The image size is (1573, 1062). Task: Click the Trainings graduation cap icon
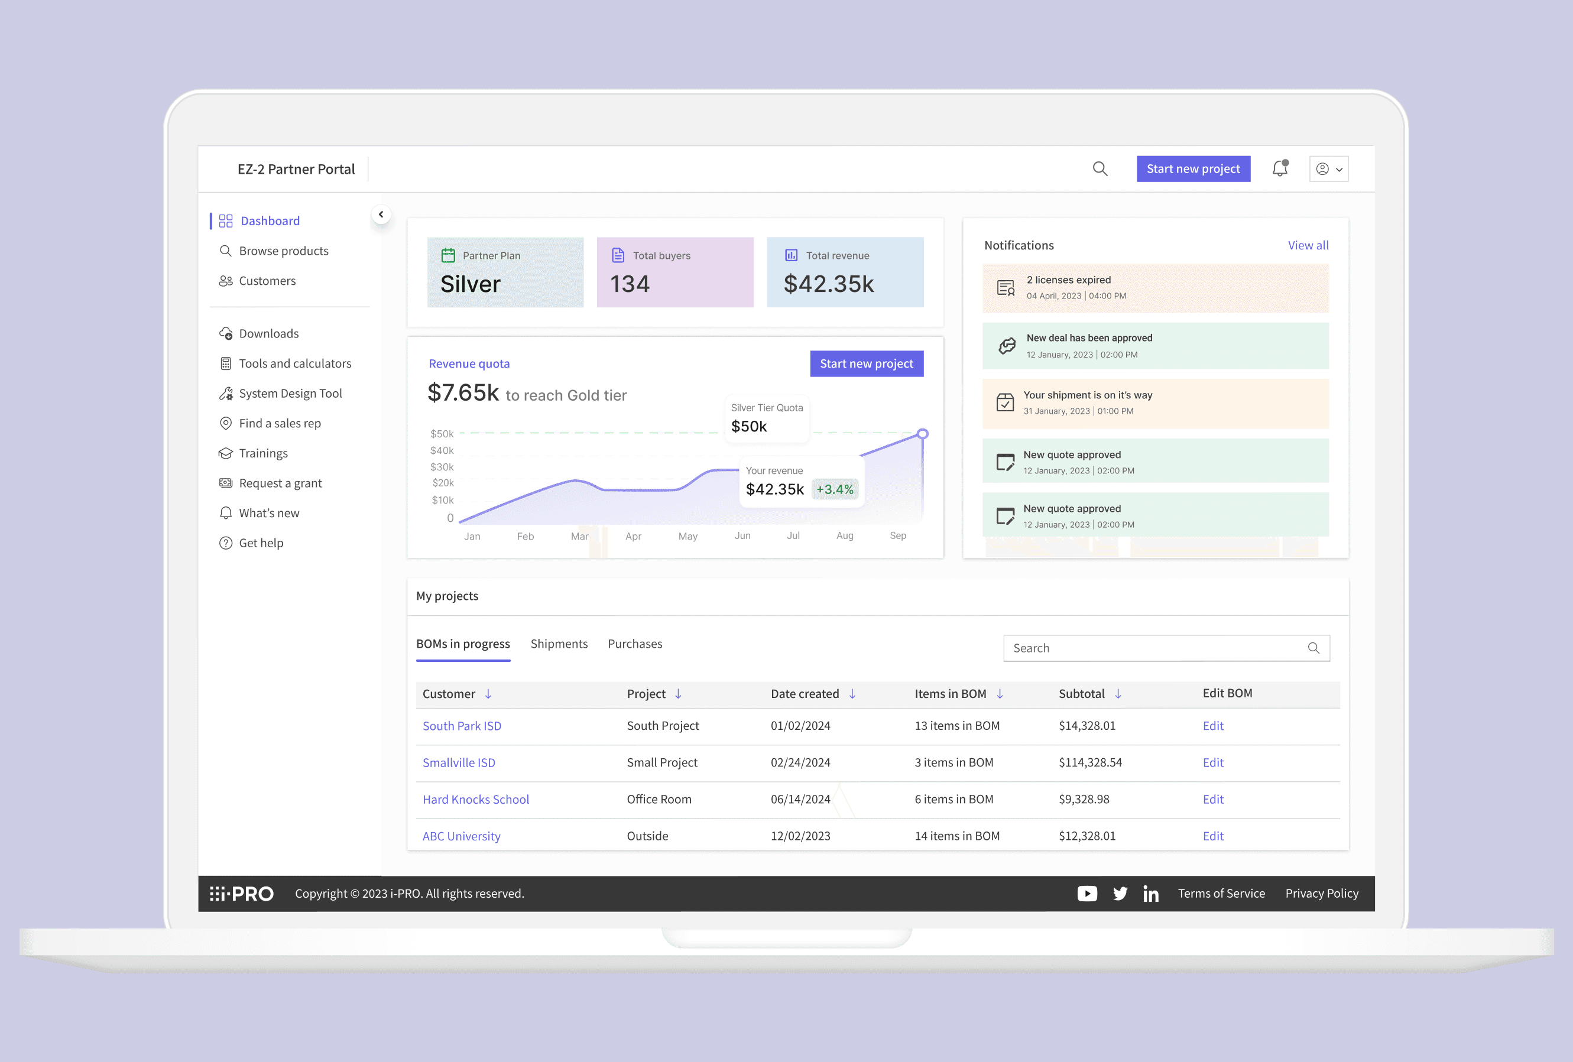(225, 453)
